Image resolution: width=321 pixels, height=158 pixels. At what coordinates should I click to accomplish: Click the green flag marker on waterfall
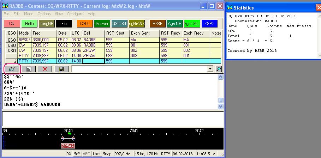[70, 134]
